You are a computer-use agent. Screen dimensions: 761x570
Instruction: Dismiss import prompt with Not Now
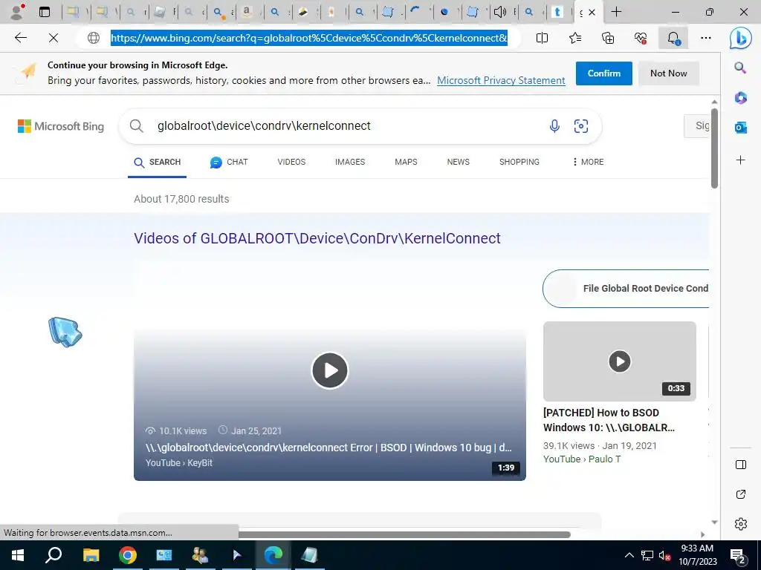(668, 73)
